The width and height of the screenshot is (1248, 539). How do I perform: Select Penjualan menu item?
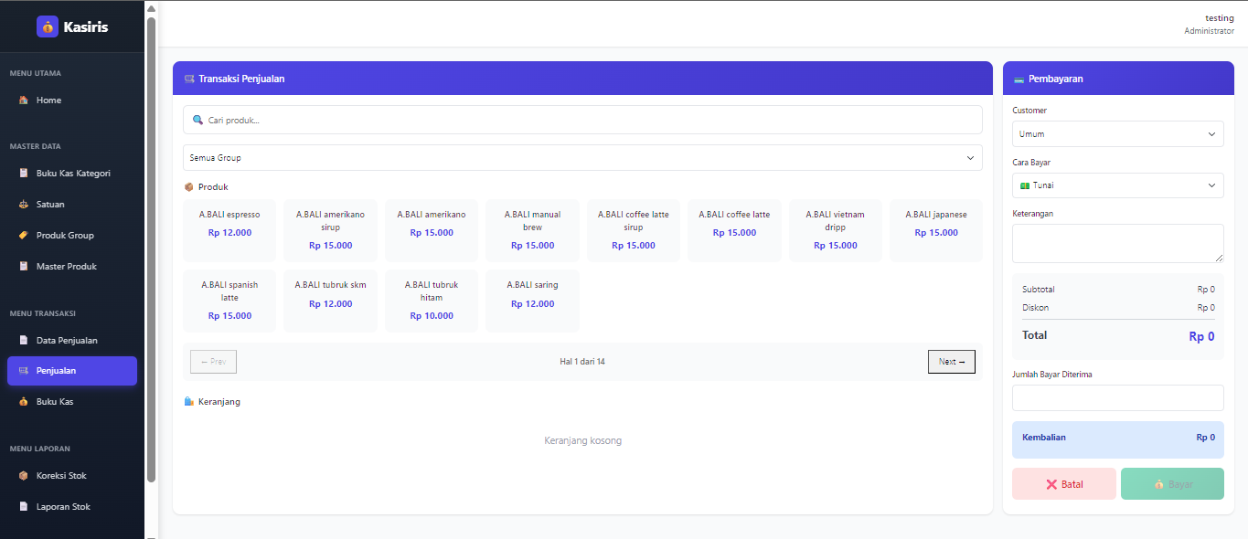pyautogui.click(x=72, y=371)
